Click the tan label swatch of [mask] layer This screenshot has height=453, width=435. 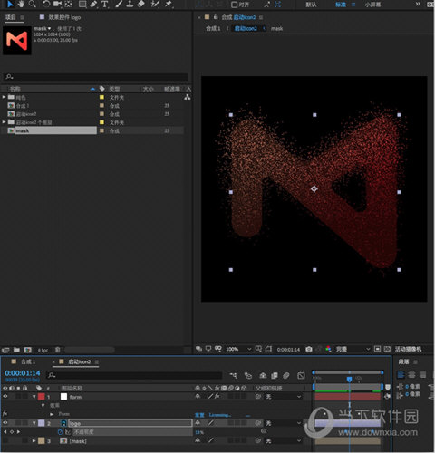[42, 441]
